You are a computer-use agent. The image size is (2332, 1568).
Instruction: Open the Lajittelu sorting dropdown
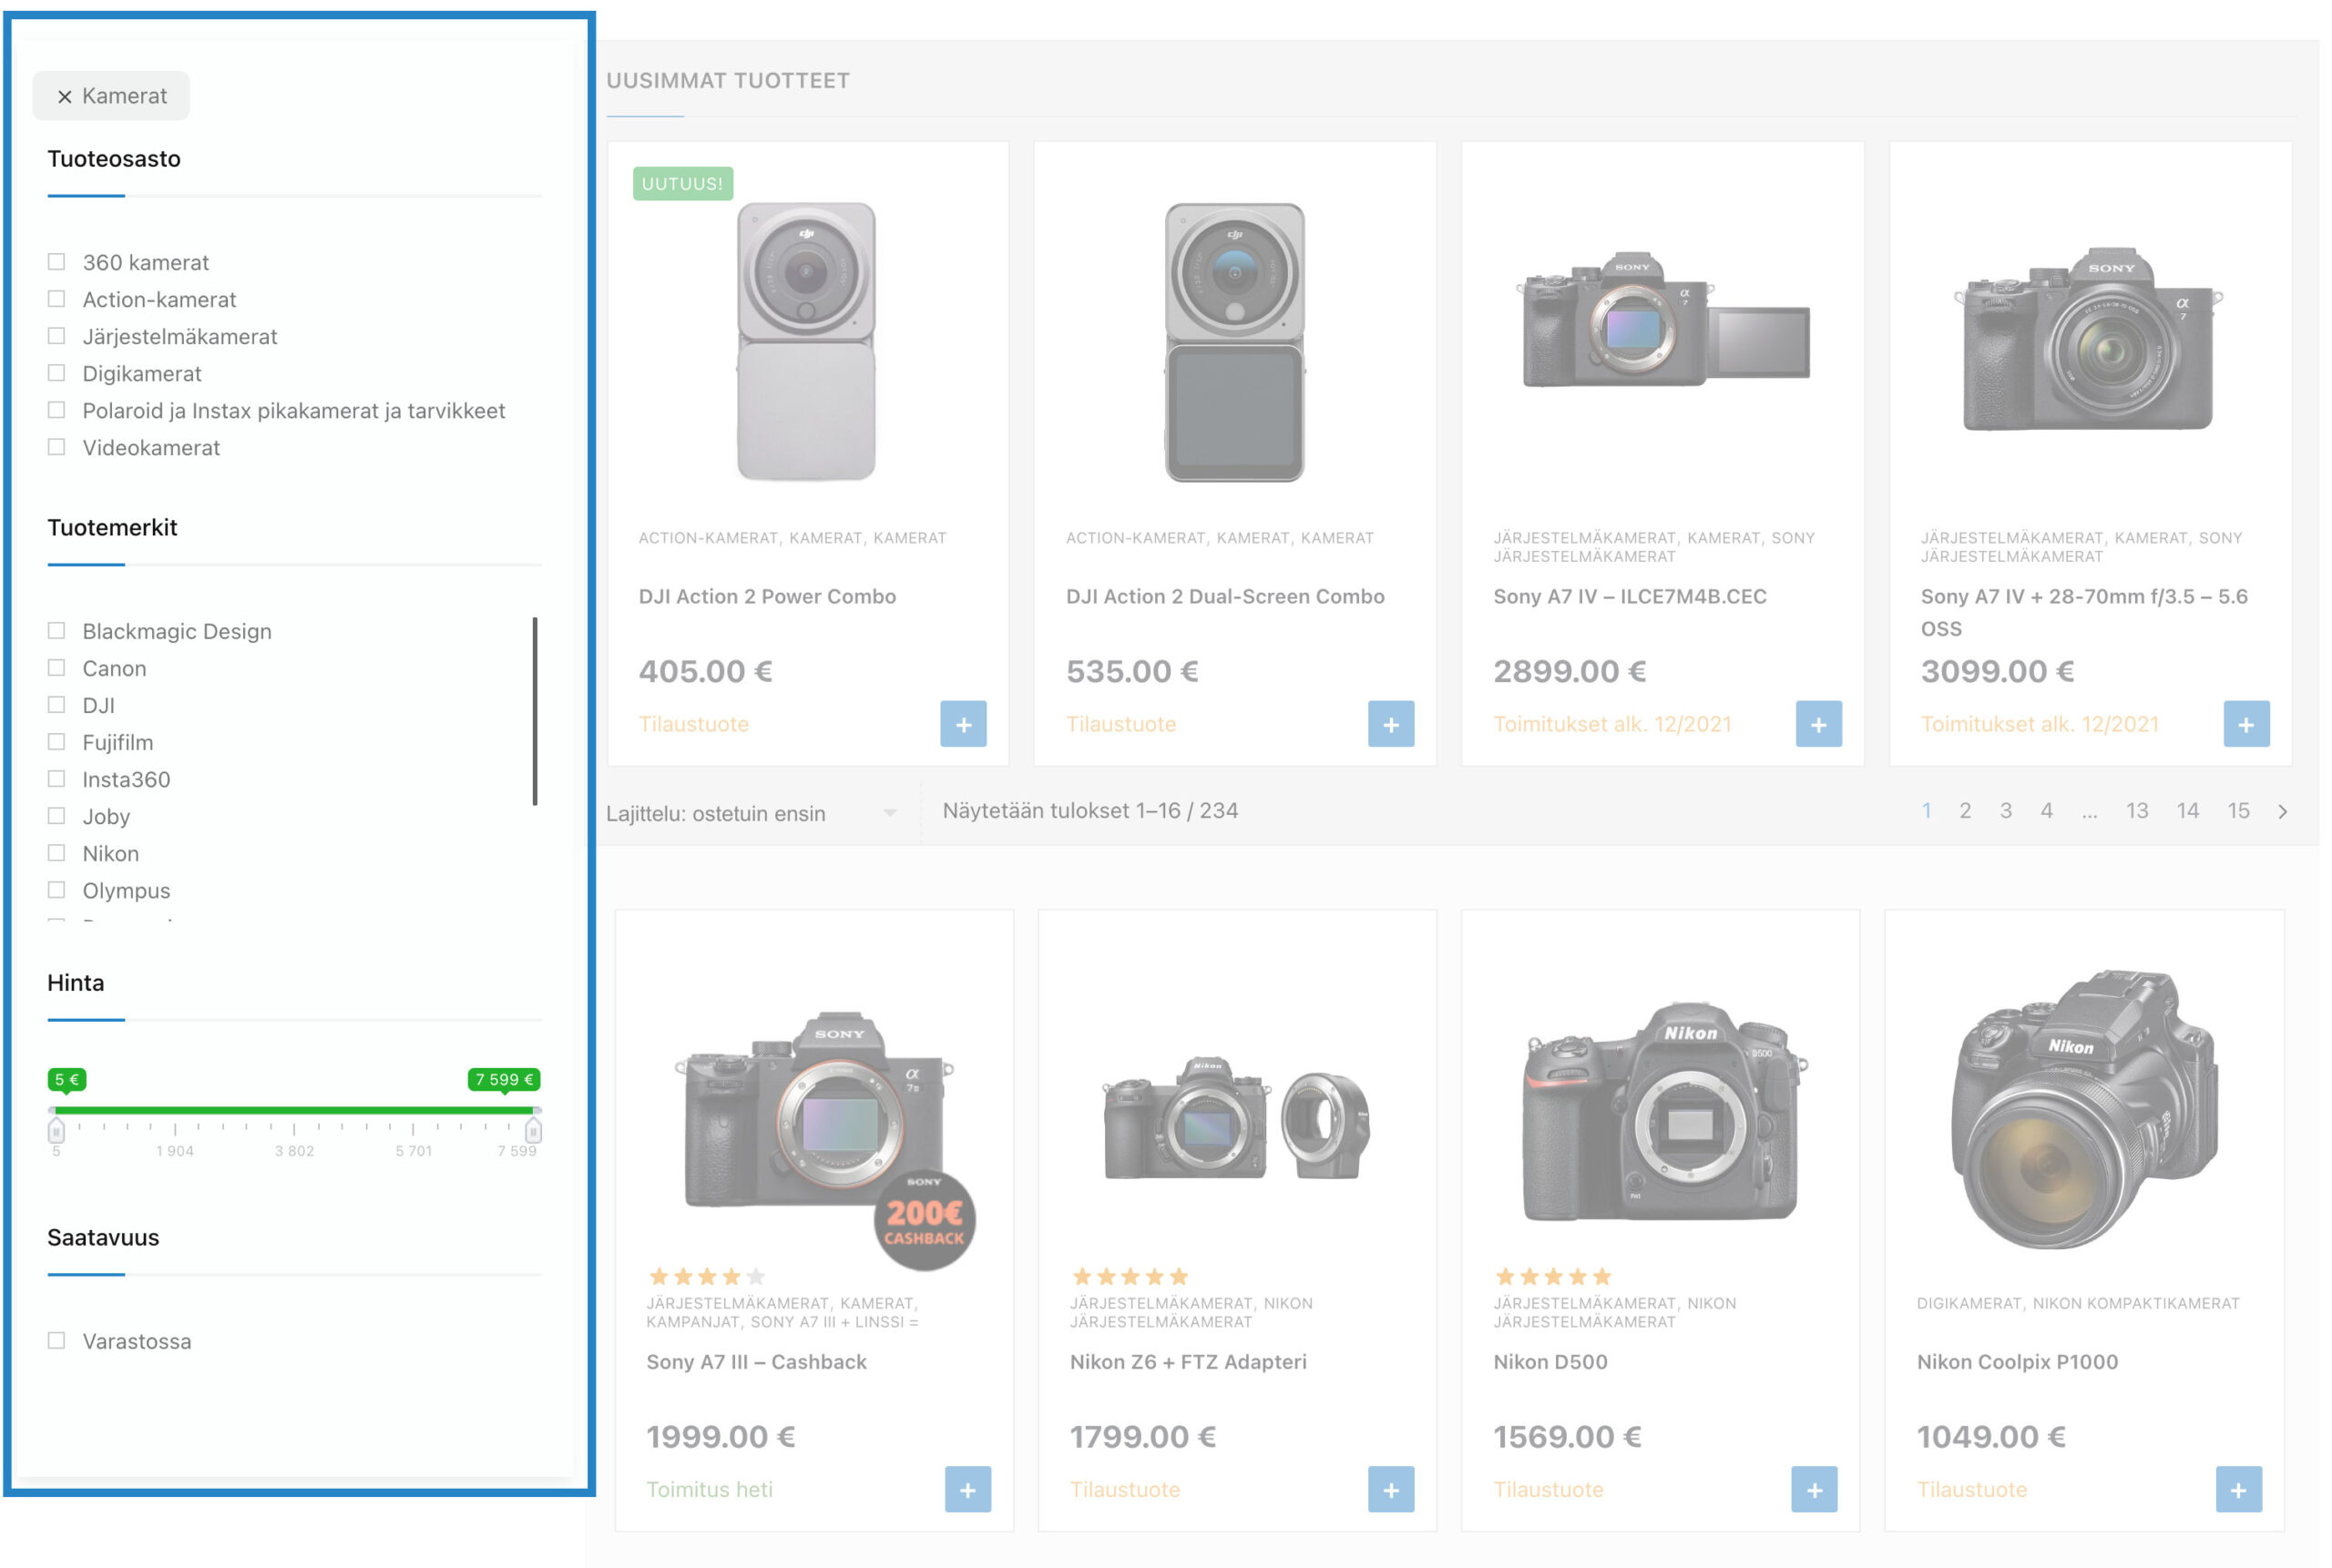point(752,813)
